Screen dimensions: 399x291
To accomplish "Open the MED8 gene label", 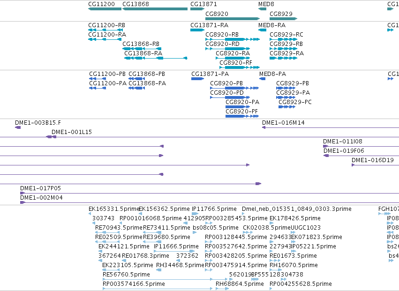I will coord(266,4).
